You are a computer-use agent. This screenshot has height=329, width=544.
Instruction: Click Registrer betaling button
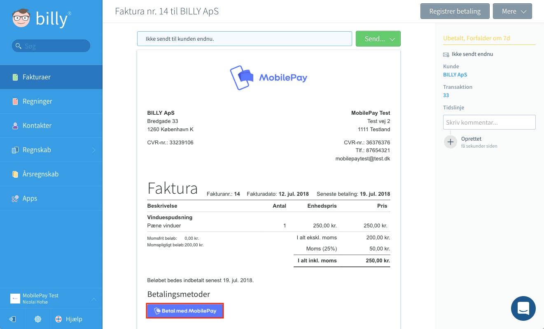(455, 12)
